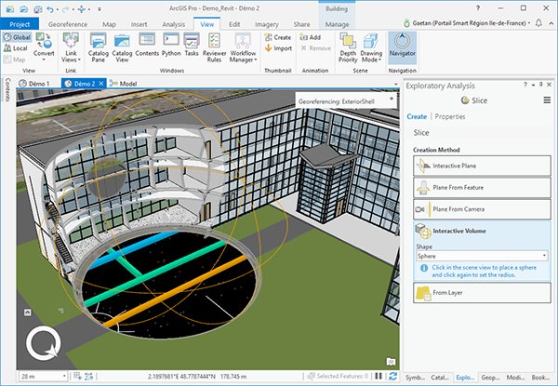The width and height of the screenshot is (558, 386).
Task: Select the Plane From Feature method
Action: 482,188
